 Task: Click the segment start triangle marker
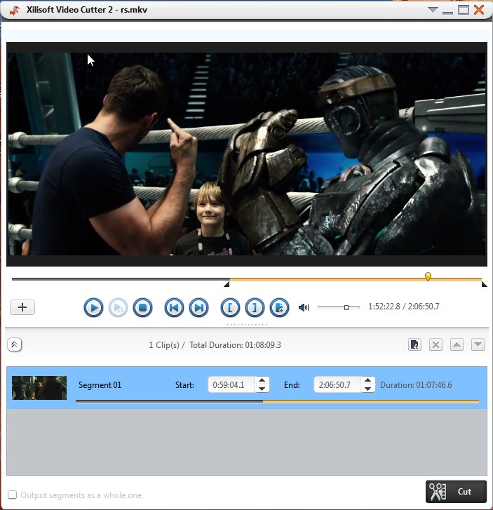click(x=227, y=285)
